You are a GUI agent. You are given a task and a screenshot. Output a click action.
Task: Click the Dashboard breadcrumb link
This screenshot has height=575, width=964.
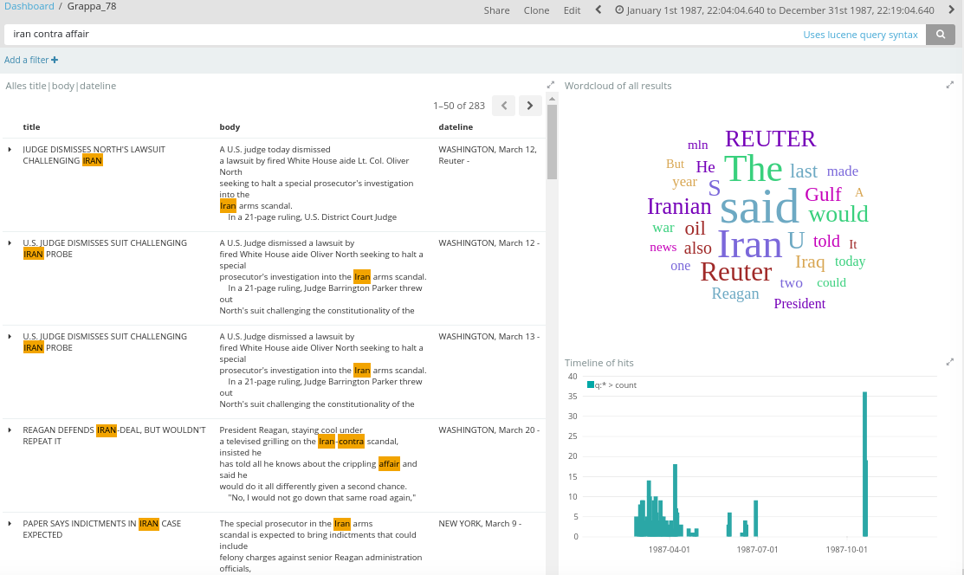tap(29, 6)
